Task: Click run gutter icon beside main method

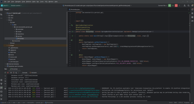Action: point(72,36)
